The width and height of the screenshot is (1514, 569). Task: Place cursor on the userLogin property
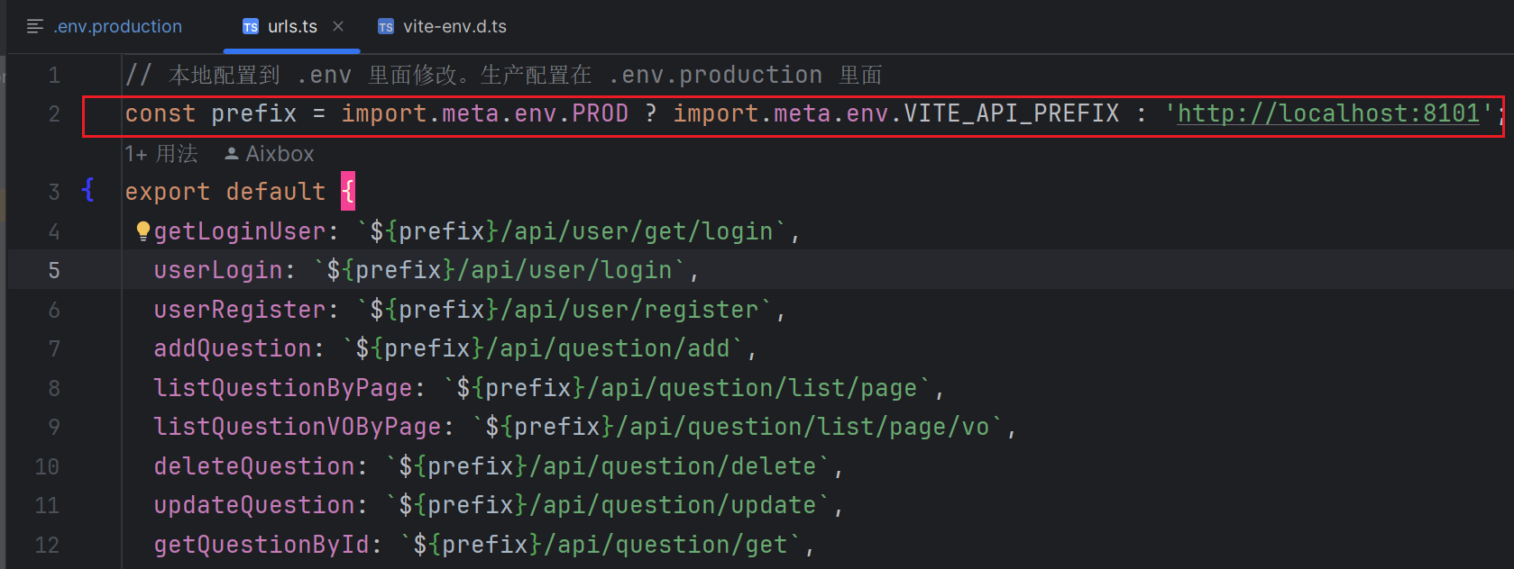219,270
